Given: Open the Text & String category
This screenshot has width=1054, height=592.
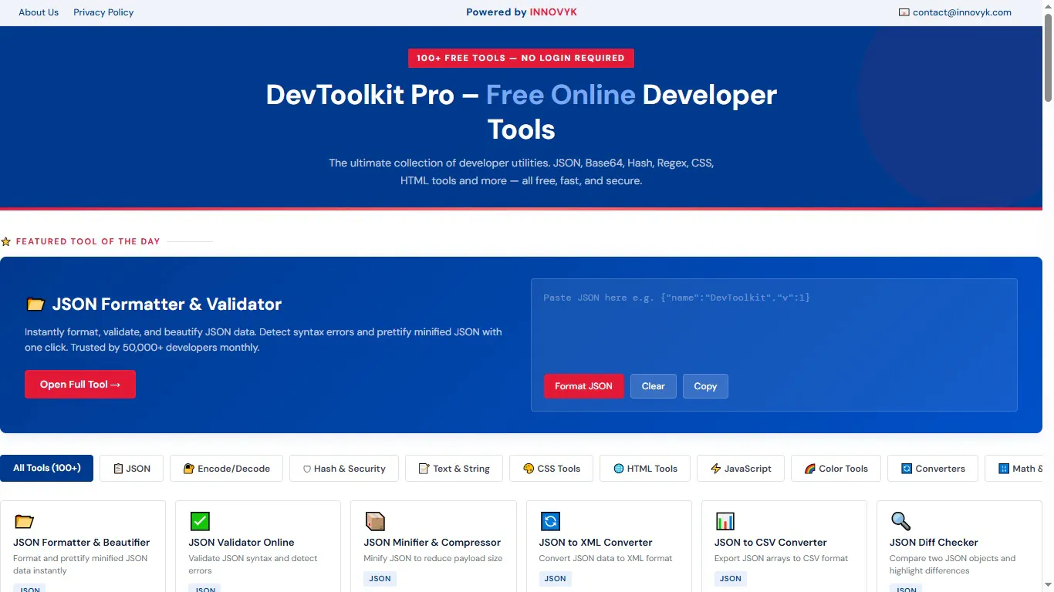Looking at the screenshot, I should [454, 468].
